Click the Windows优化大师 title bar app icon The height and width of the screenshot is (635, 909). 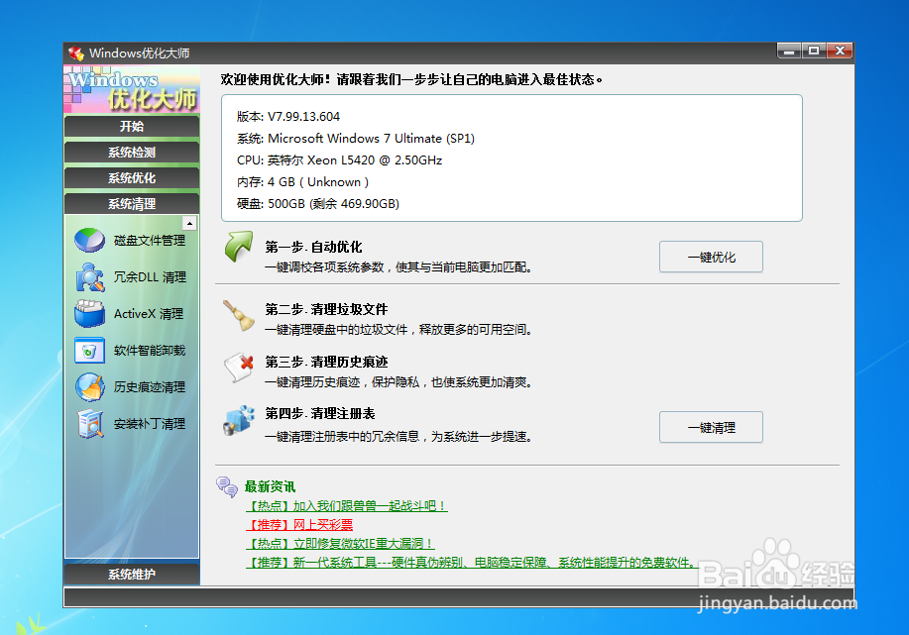pos(76,53)
